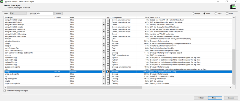Click the Next button

(215, 98)
